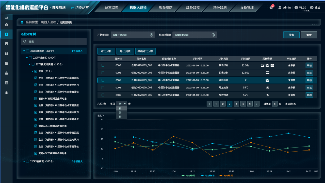Click the hamburger menu icon in sidebar

7,17
